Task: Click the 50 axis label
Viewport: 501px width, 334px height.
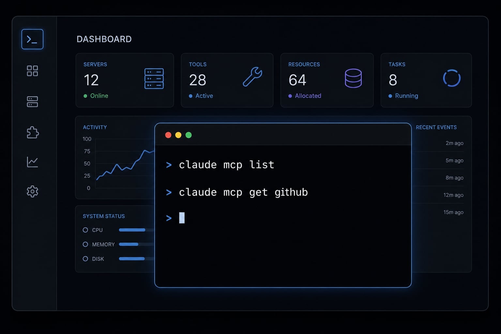Action: [87, 163]
